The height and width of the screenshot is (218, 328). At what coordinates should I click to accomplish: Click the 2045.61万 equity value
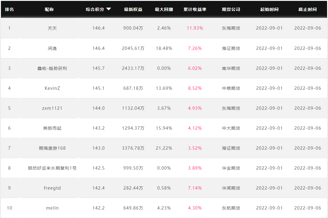click(133, 48)
